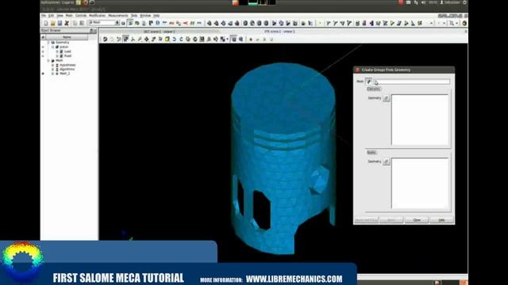This screenshot has width=508, height=285.
Task: Open the Edit menu
Action: pos(51,16)
